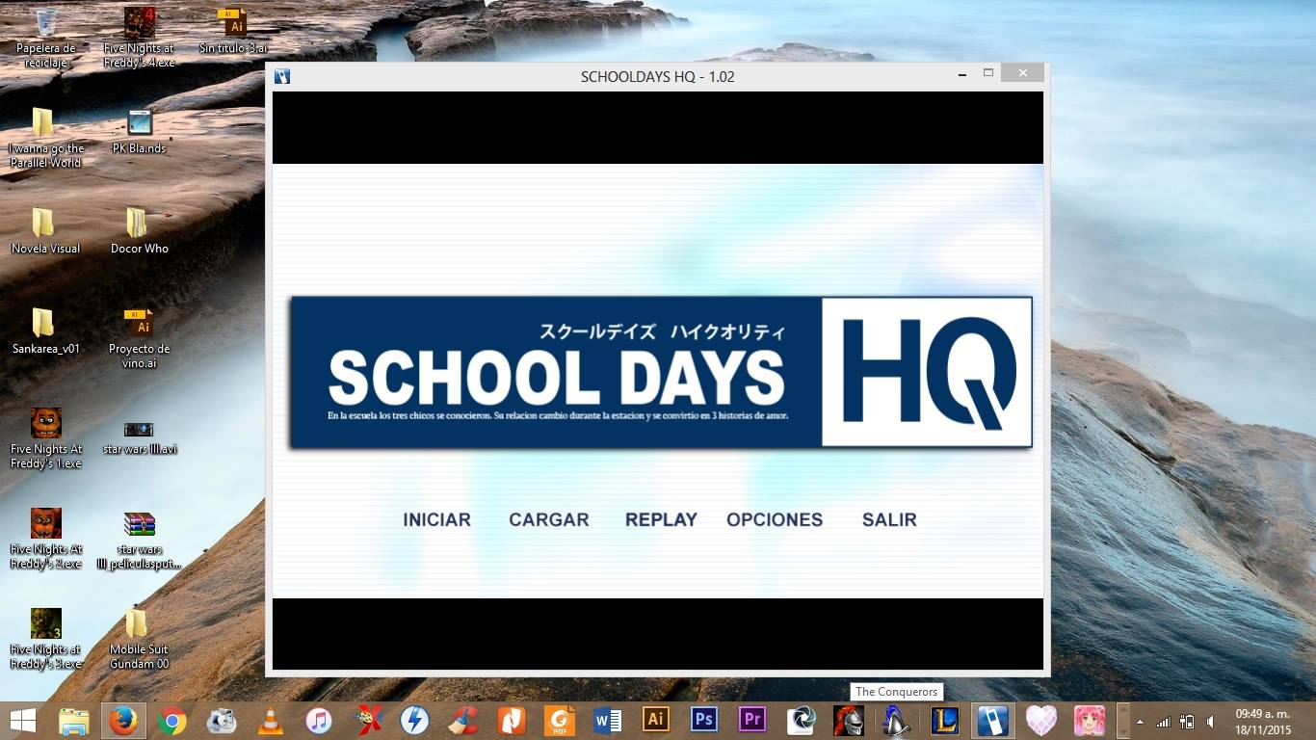
Task: Open File Explorer from the taskbar
Action: (x=74, y=721)
